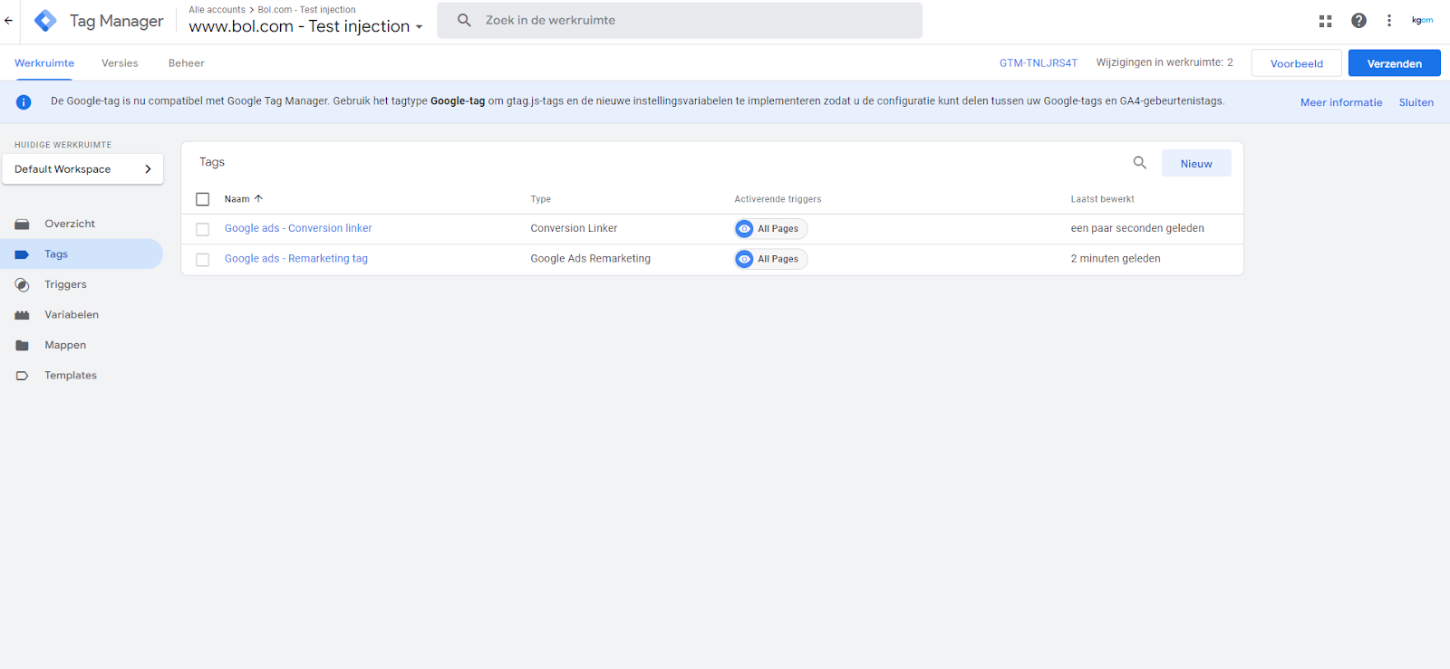This screenshot has width=1450, height=669.
Task: Click 'een paar seconden geleden' cell
Action: 1137,228
